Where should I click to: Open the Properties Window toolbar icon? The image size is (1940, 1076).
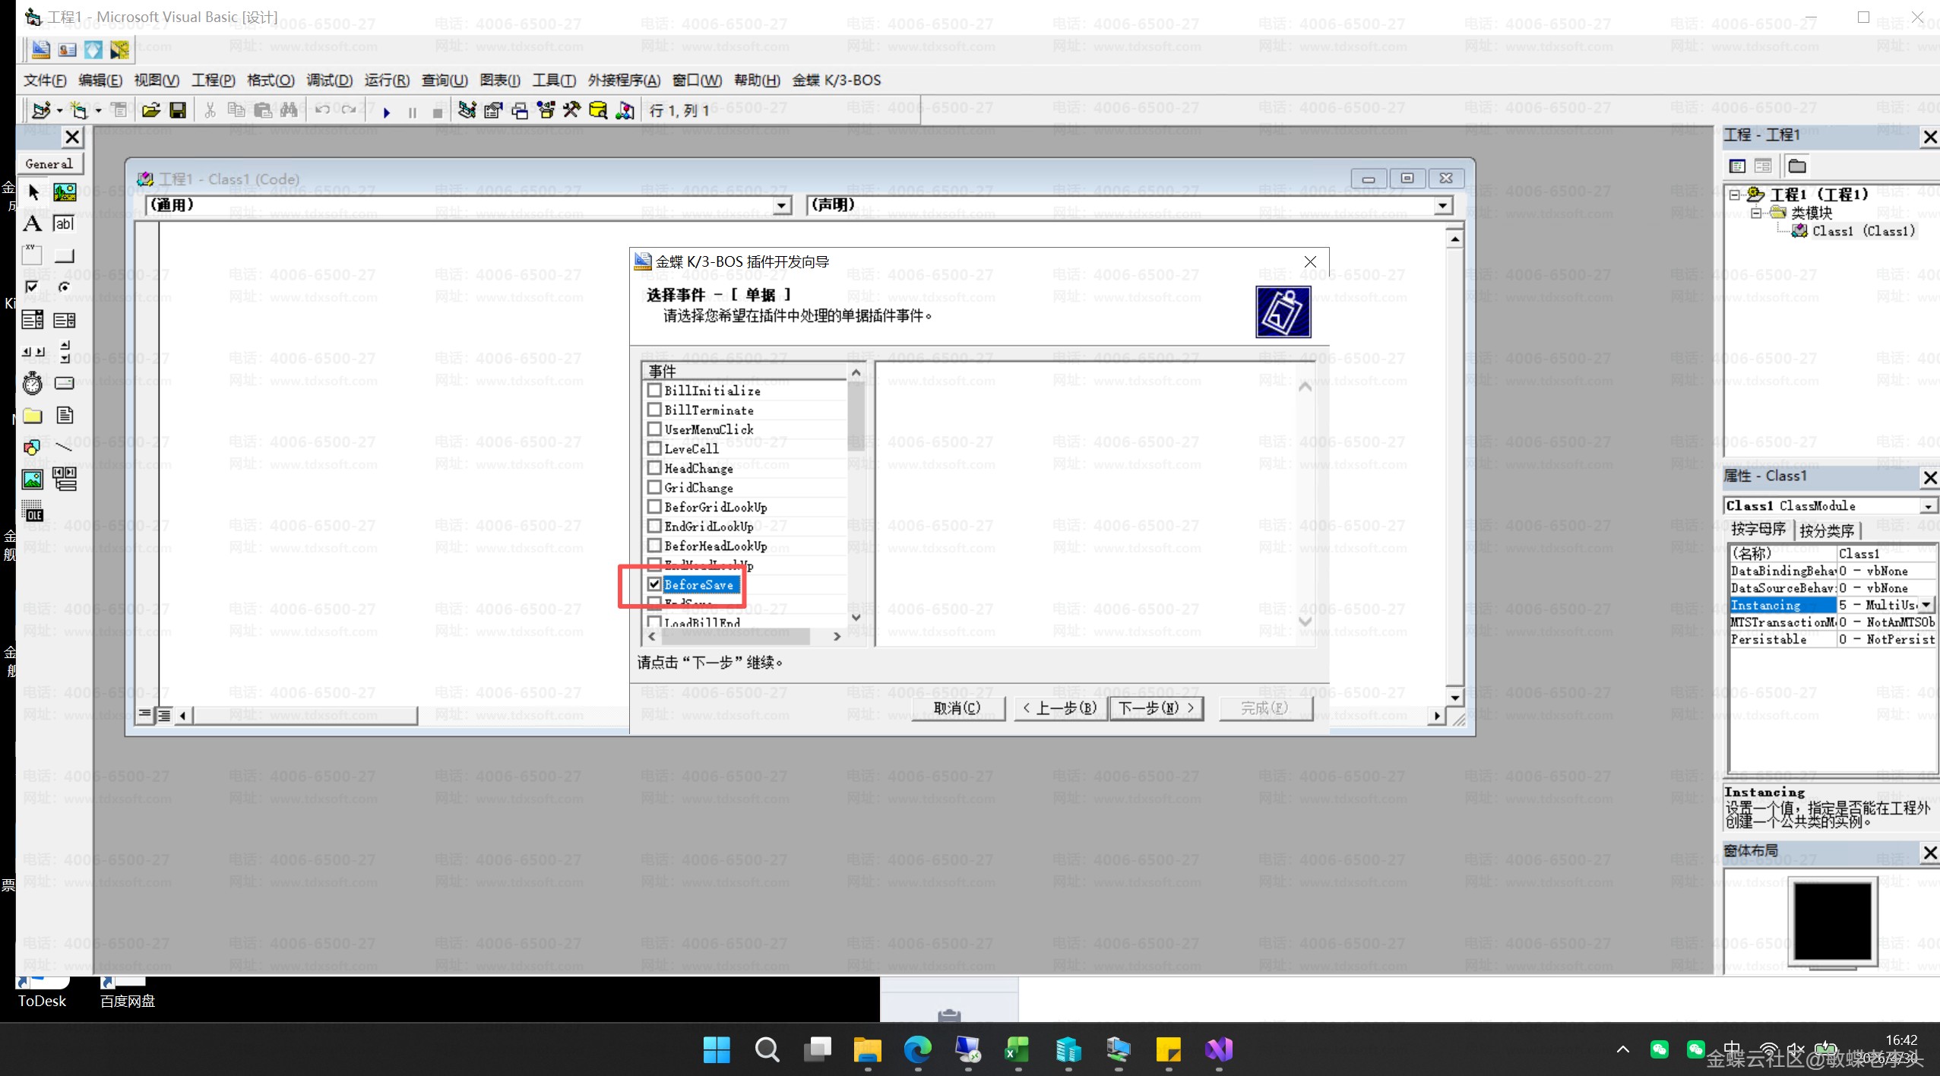tap(493, 111)
